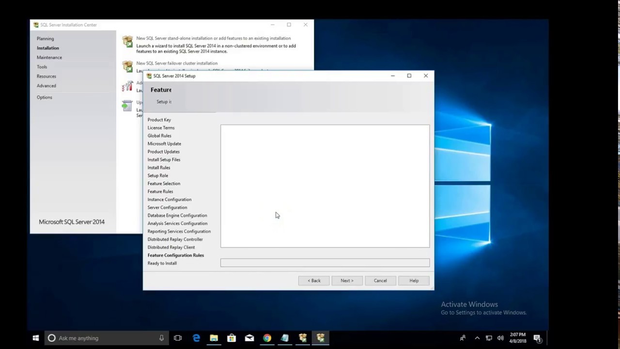Click the Feature Configuration Rules step
The image size is (620, 349).
click(x=176, y=255)
